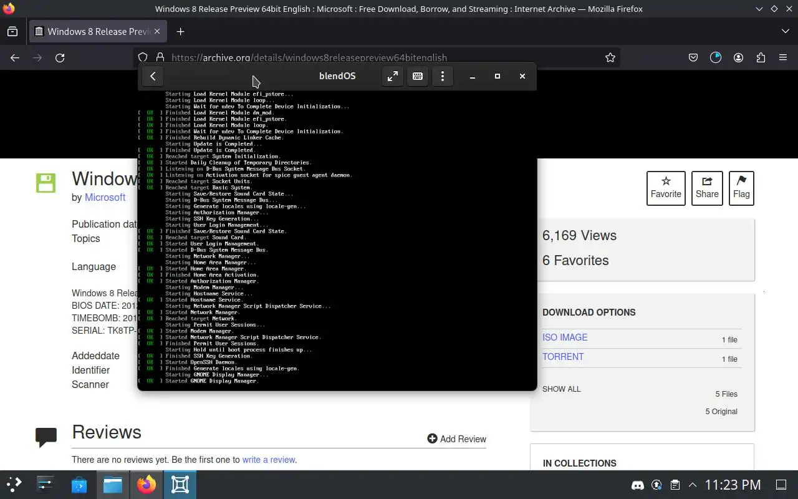Click tracking protection shield icon

pyautogui.click(x=143, y=57)
